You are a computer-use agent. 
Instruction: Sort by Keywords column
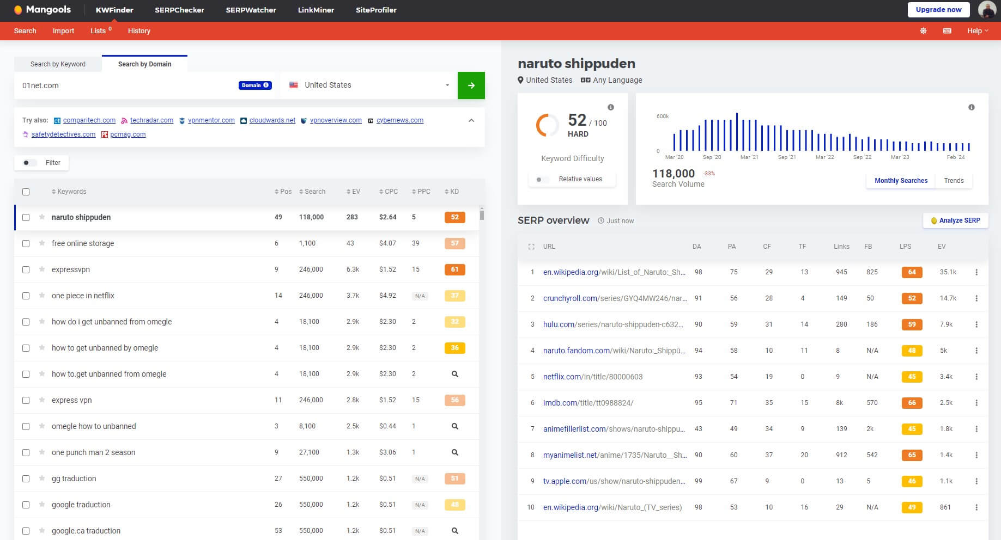coord(69,192)
